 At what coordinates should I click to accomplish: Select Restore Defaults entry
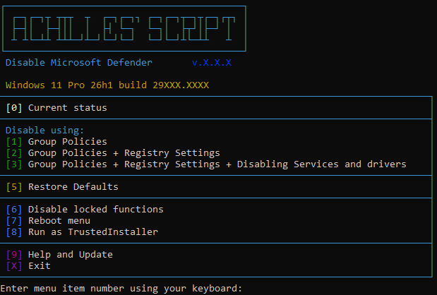[73, 187]
